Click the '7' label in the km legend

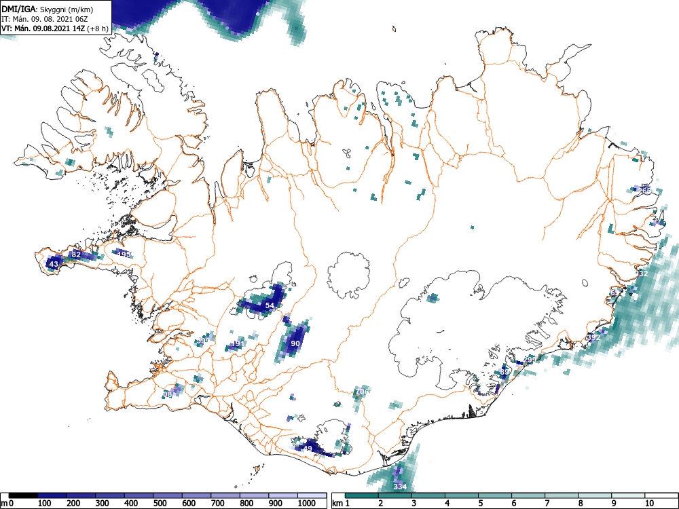[x=547, y=504]
